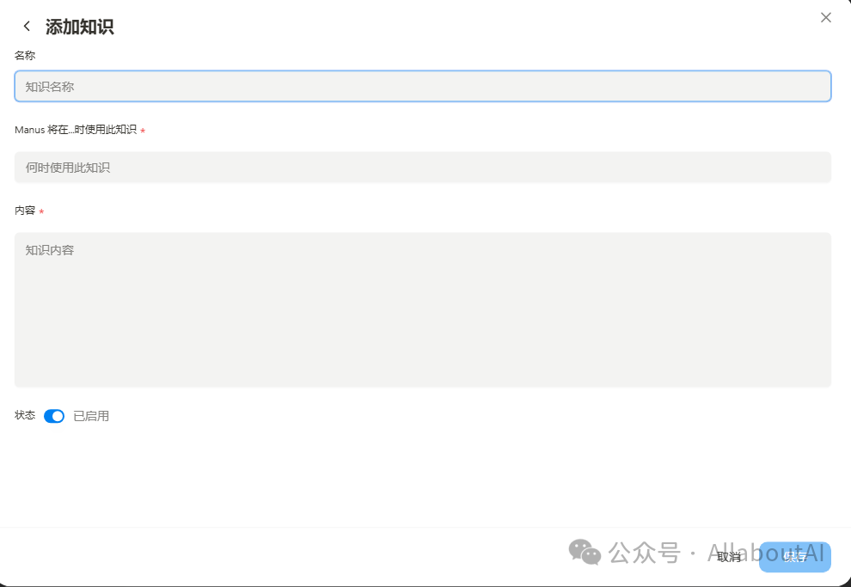Click the red asterisk next to 内容

(x=41, y=211)
